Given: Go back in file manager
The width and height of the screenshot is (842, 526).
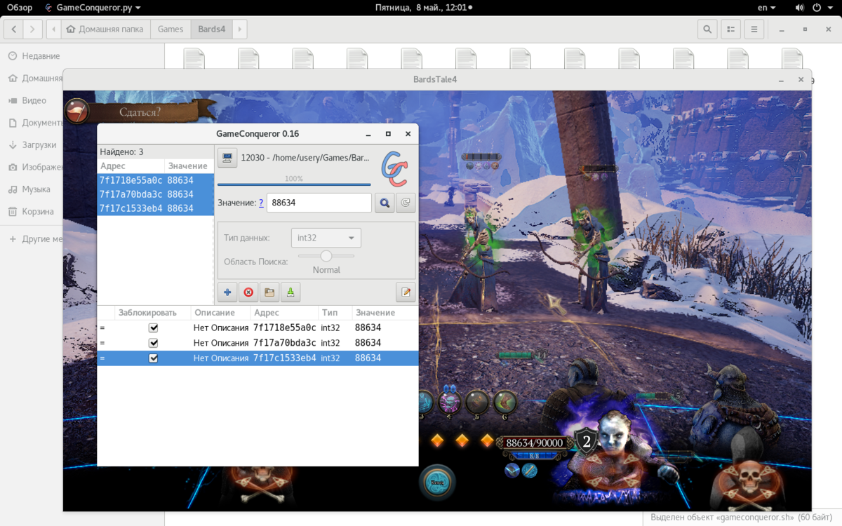Looking at the screenshot, I should click(x=14, y=29).
